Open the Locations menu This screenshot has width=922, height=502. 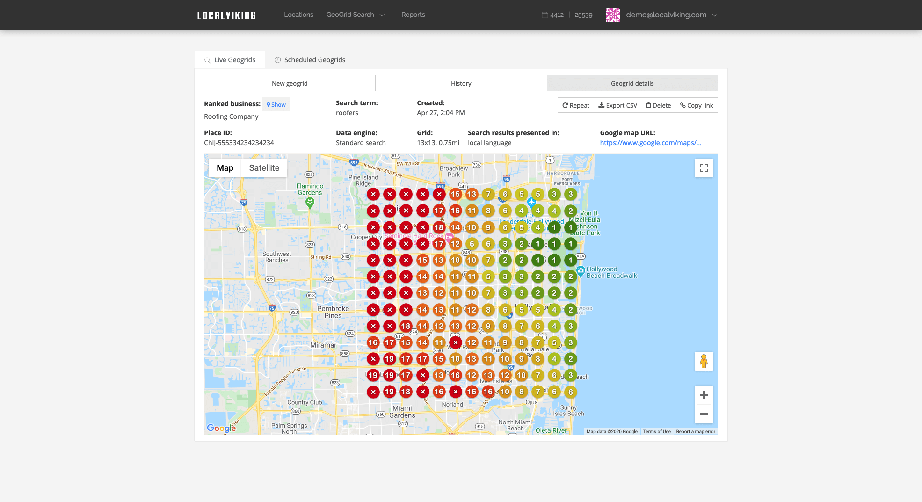pos(298,15)
